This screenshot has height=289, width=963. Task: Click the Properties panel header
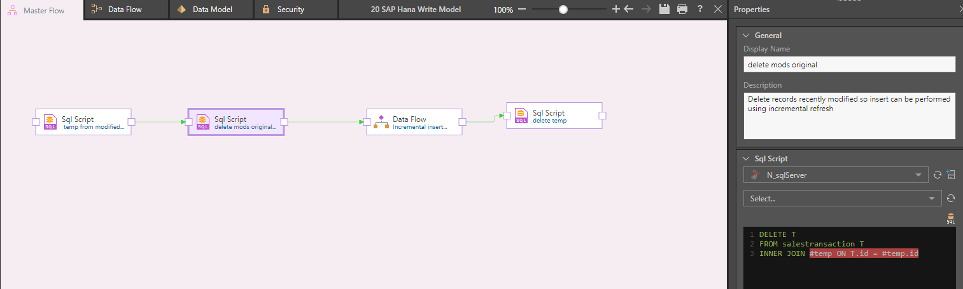pos(752,10)
